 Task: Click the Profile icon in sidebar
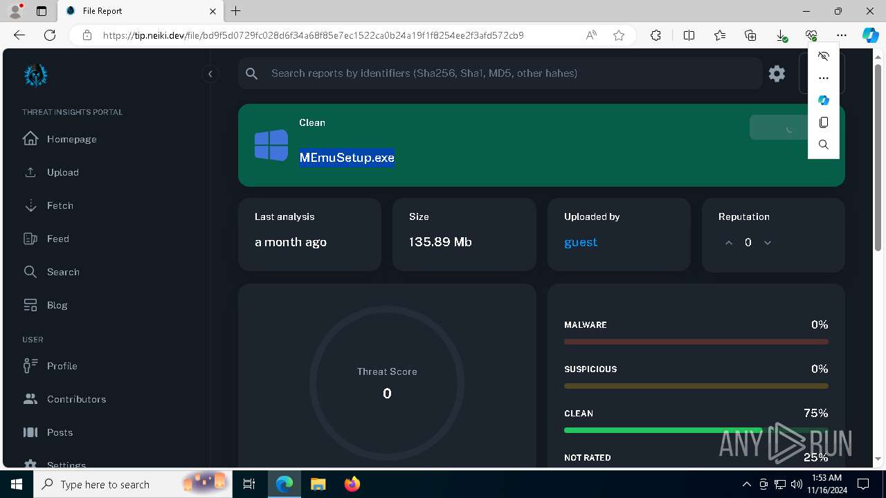(30, 366)
